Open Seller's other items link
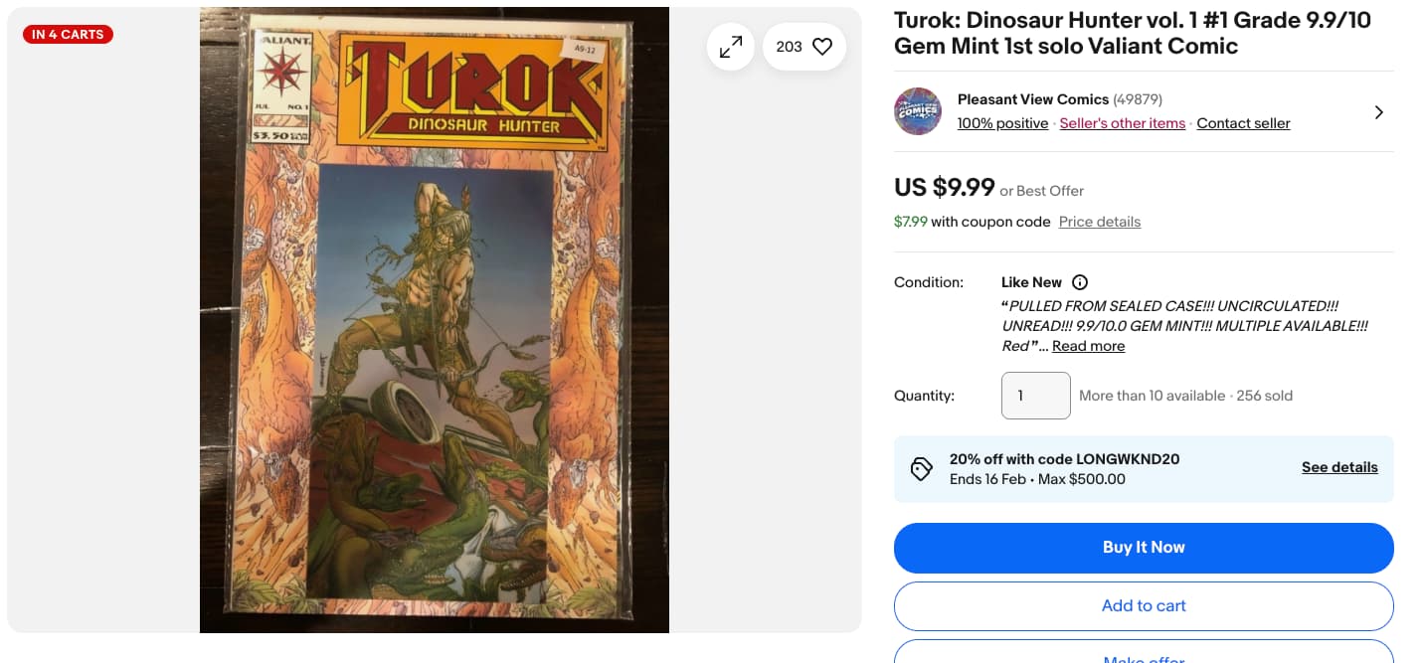Viewport: 1424px width, 663px height. pos(1123,123)
